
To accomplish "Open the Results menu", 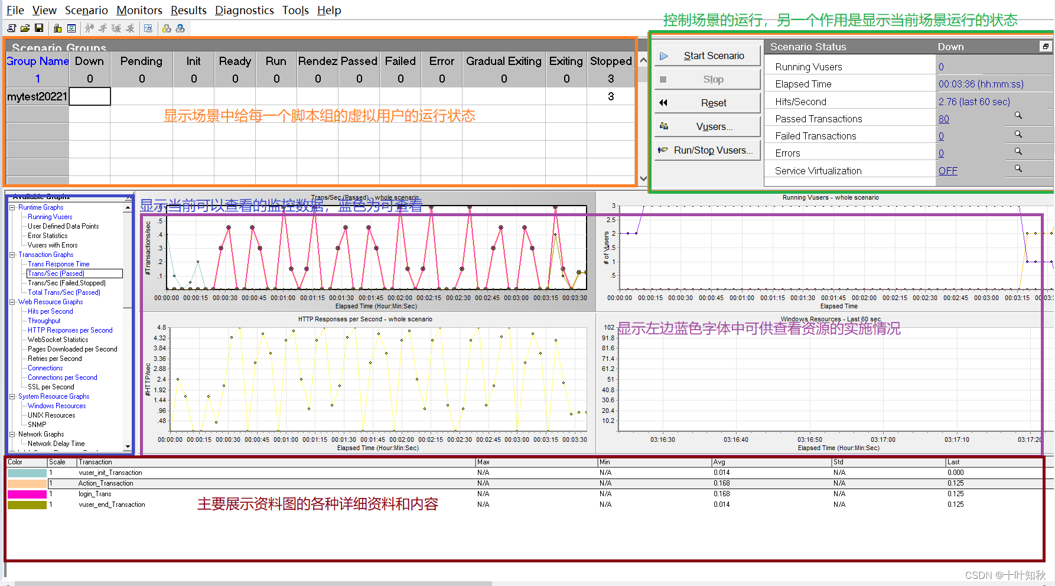I will pyautogui.click(x=188, y=10).
